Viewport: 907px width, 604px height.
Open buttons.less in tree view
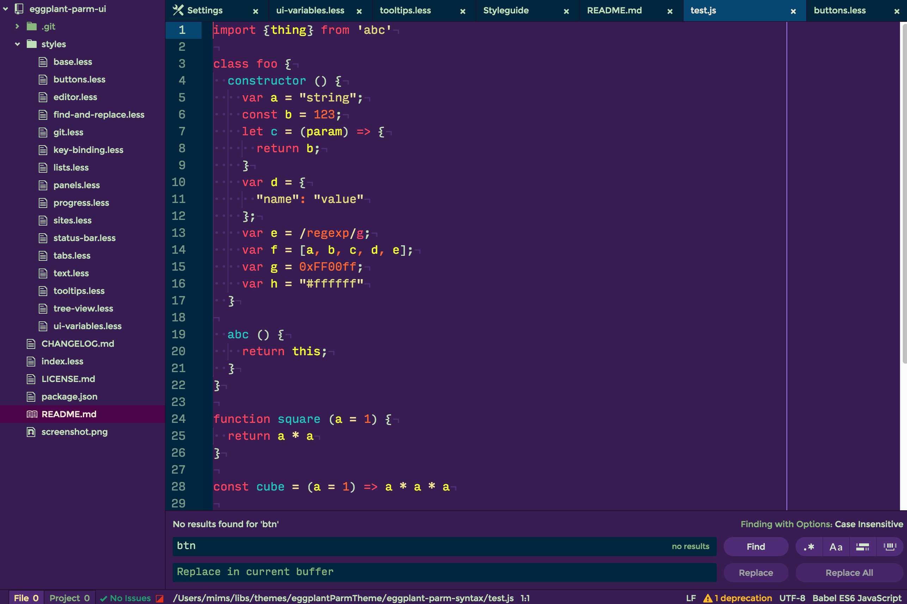pyautogui.click(x=79, y=79)
